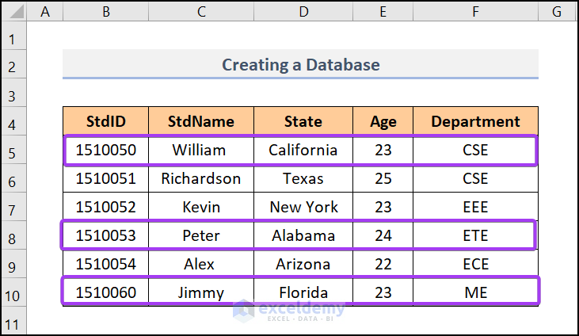This screenshot has height=336, width=579.
Task: Click the 'Creating a Database' title cell
Action: [300, 65]
